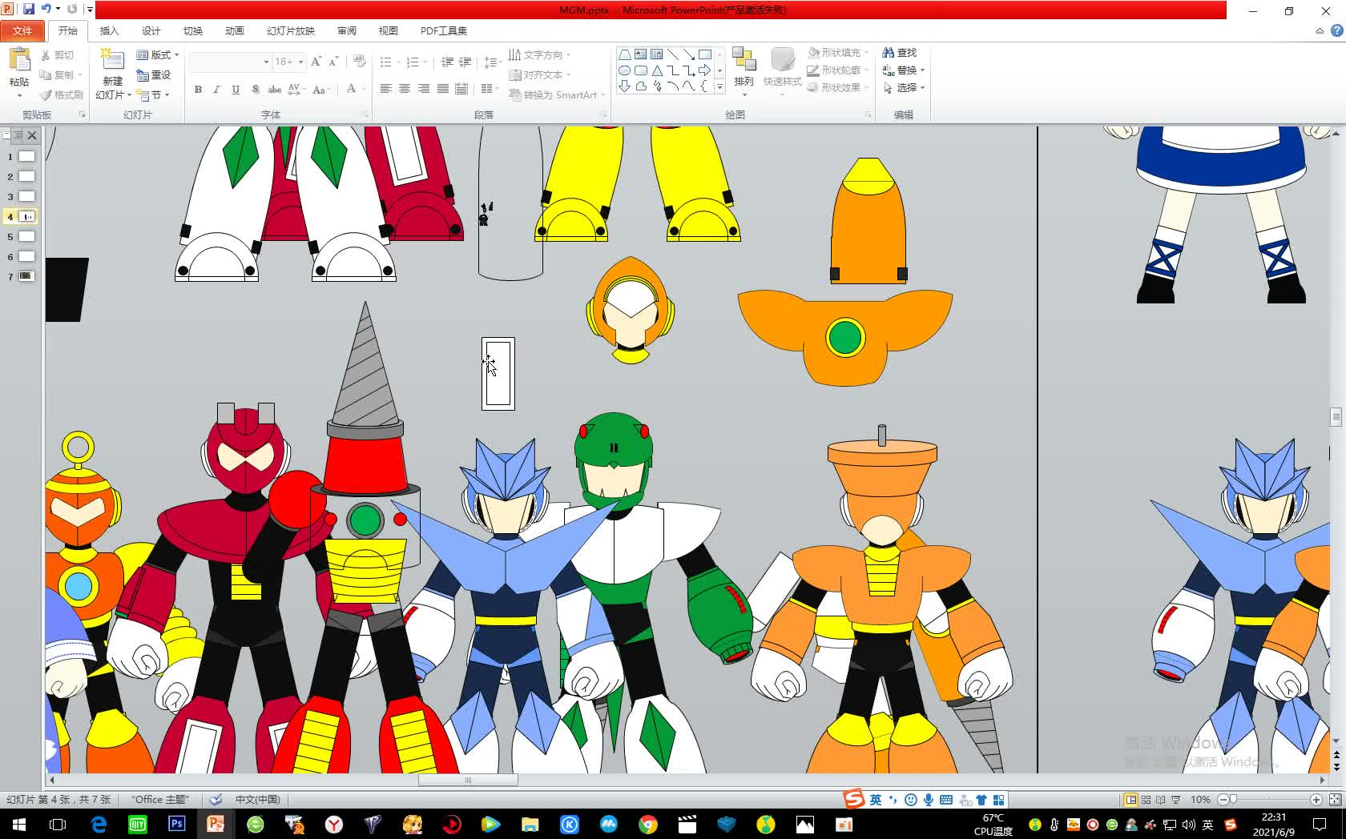Screen dimensions: 1346x839
Task: Toggle Strikethrough formatting
Action: pyautogui.click(x=274, y=90)
